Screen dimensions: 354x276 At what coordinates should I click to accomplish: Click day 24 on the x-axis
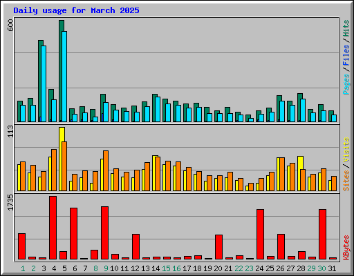(259, 268)
